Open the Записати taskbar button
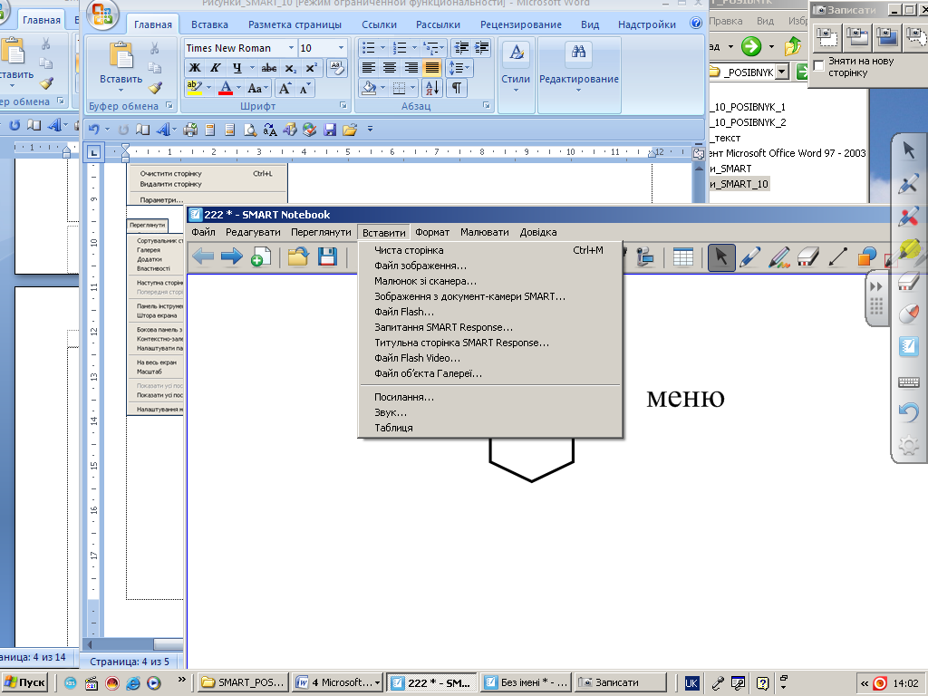 tap(621, 682)
